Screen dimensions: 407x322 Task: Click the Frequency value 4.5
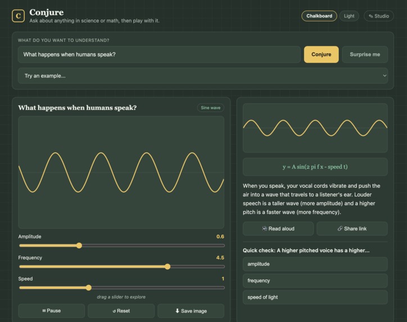(x=220, y=257)
